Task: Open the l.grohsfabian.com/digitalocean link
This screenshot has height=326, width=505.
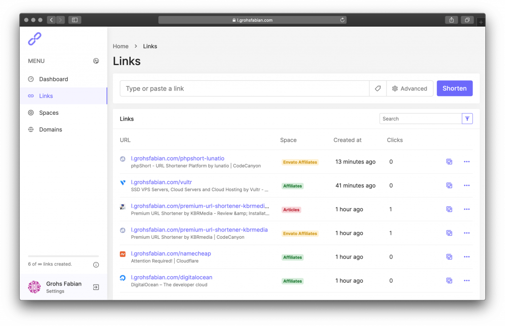Action: coord(172,277)
